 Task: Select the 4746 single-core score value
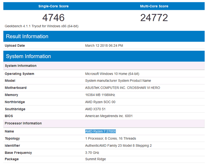click(x=53, y=18)
